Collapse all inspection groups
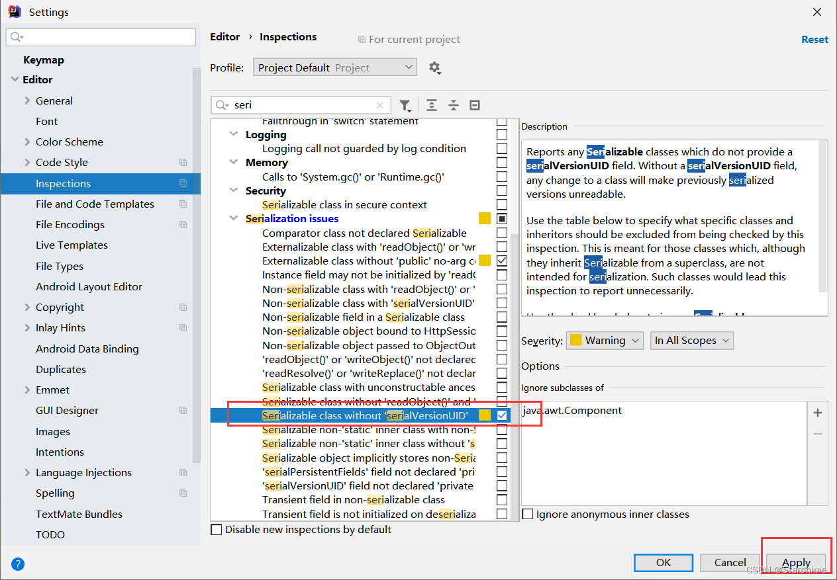837x580 pixels. 453,105
